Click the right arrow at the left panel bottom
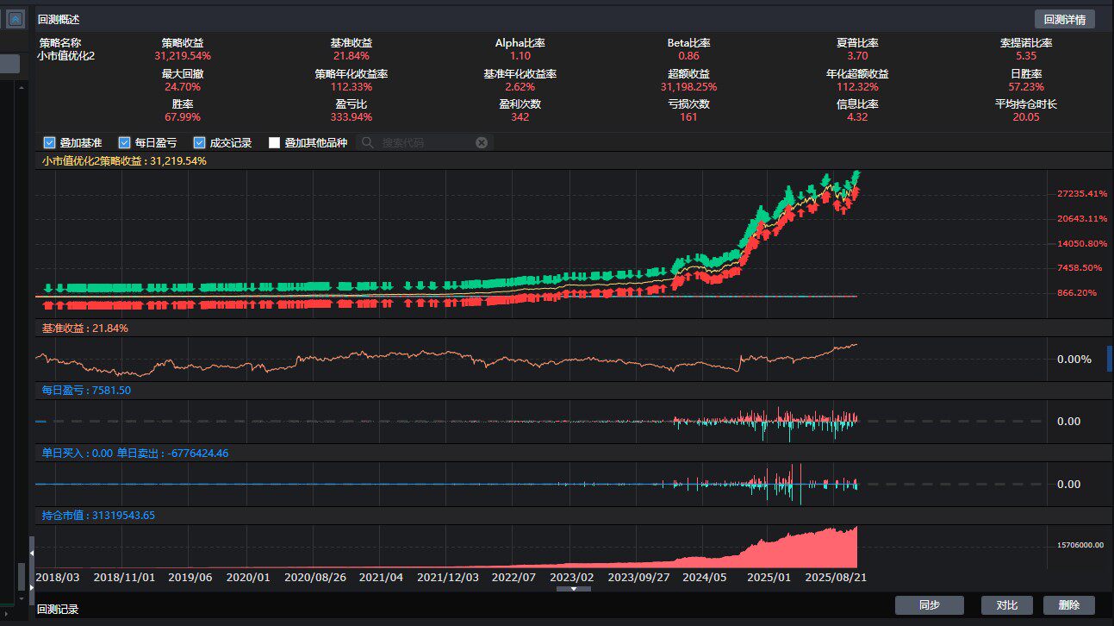 [6, 612]
